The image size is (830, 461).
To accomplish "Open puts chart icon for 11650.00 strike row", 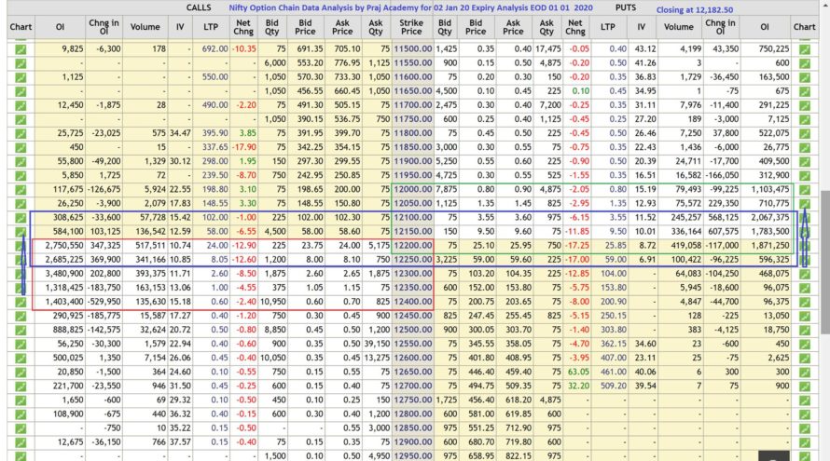I will click(x=805, y=91).
